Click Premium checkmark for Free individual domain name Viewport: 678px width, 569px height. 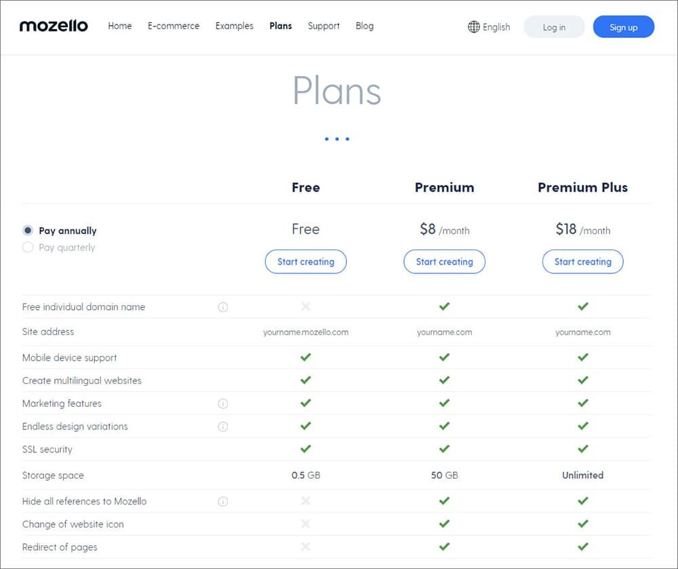[x=444, y=307]
